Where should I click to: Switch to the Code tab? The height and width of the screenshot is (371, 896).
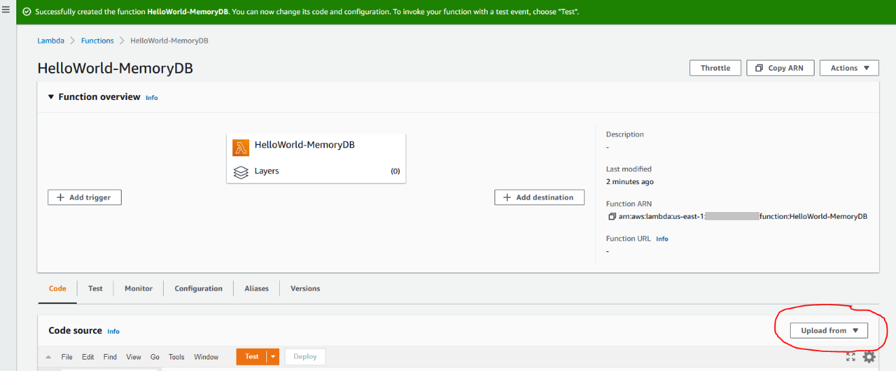pyautogui.click(x=58, y=289)
